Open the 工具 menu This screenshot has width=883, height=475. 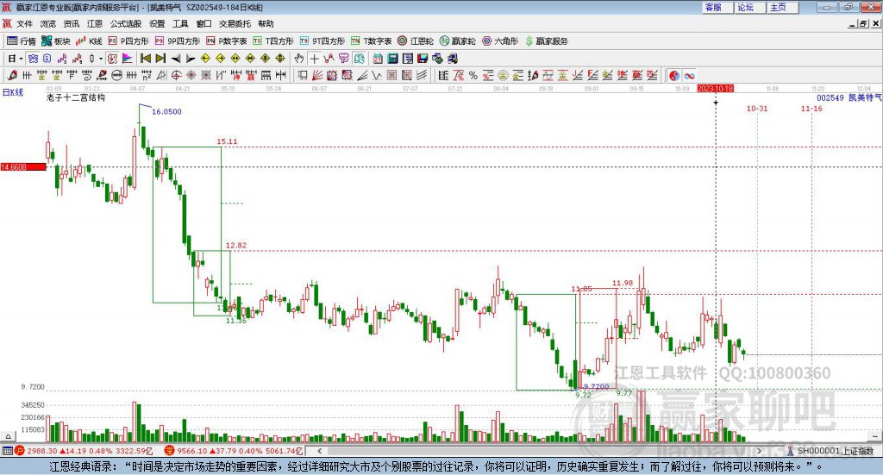click(180, 23)
